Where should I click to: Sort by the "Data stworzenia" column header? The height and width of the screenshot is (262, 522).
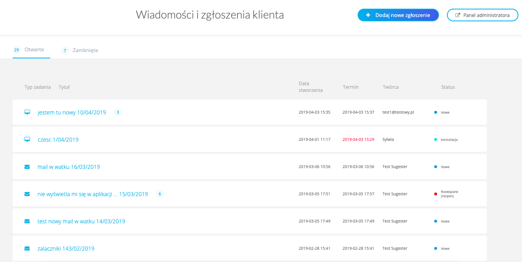pyautogui.click(x=311, y=86)
